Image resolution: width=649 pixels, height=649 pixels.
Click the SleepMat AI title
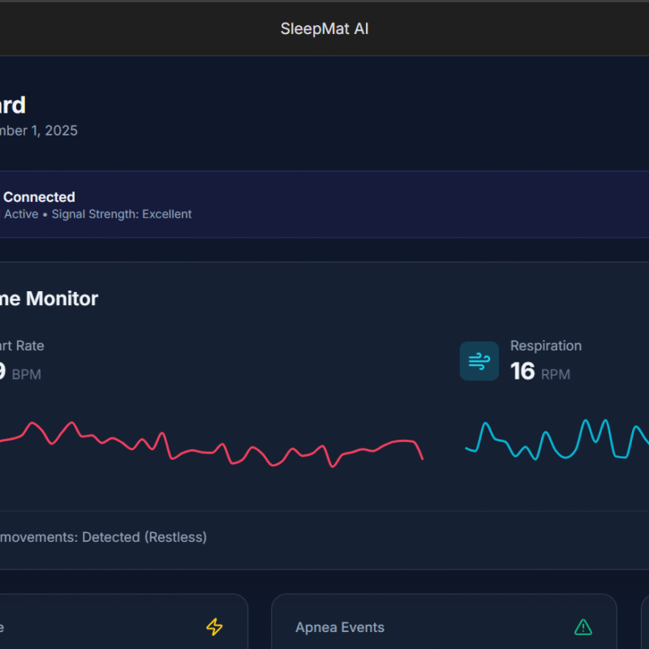(x=324, y=29)
